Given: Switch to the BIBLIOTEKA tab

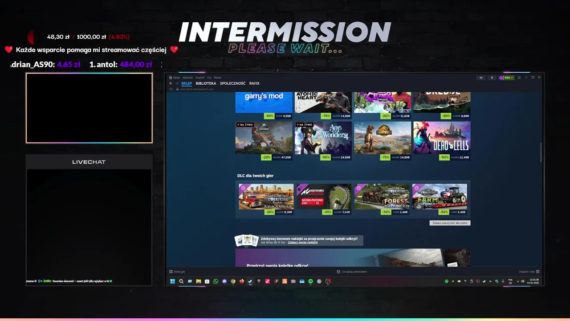Looking at the screenshot, I should [x=206, y=83].
